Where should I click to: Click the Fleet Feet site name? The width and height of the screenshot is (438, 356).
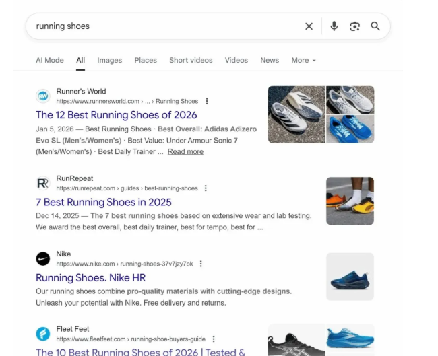(x=73, y=329)
